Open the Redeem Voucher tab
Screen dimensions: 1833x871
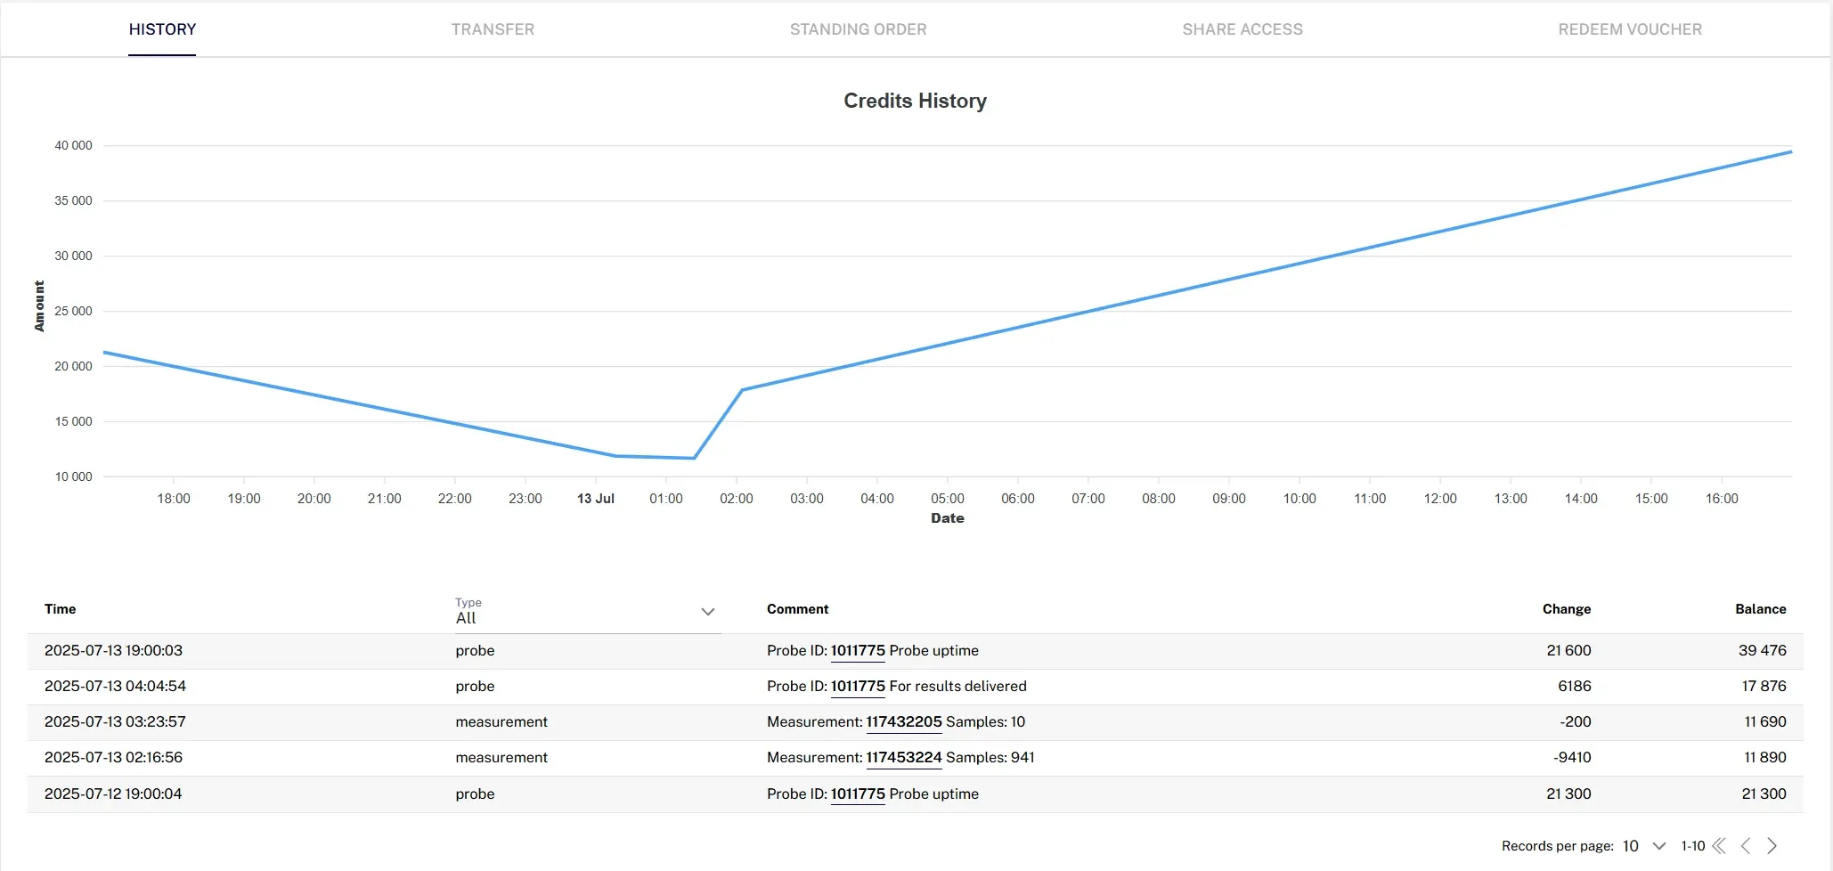coord(1630,29)
